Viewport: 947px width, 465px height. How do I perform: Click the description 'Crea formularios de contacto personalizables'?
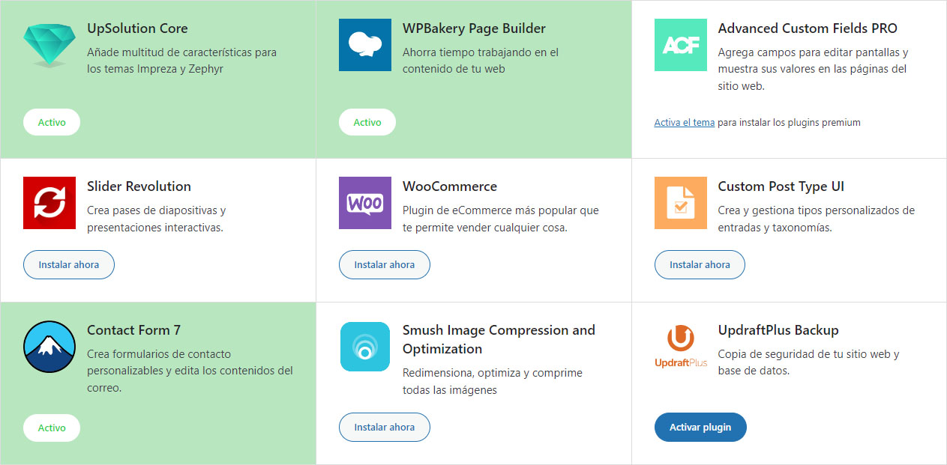(x=190, y=371)
